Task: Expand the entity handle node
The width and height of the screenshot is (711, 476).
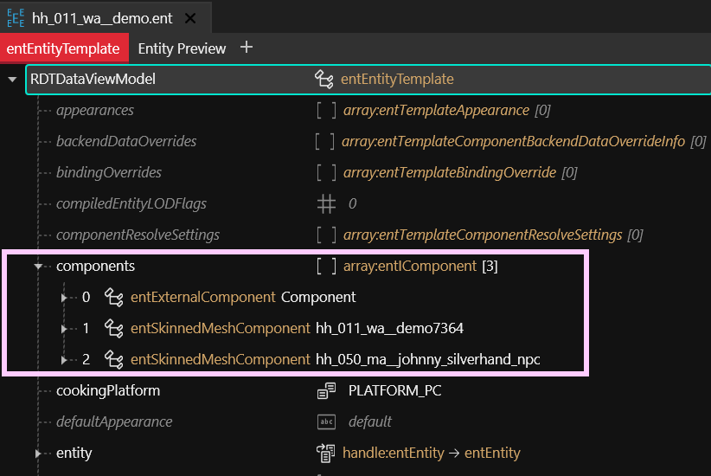Action: pos(38,453)
